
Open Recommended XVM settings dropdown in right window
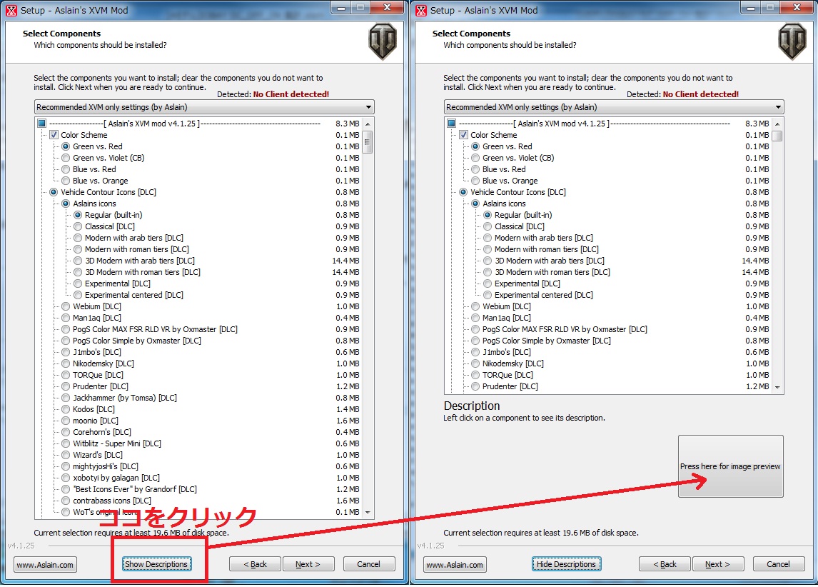coord(614,107)
